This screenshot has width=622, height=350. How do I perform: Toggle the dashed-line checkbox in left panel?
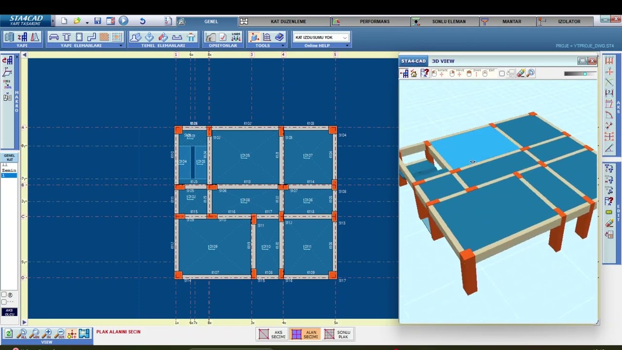(x=4, y=302)
